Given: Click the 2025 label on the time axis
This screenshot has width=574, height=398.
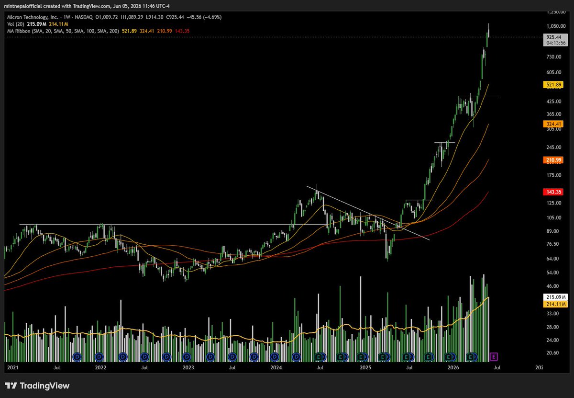Looking at the screenshot, I should 365,368.
